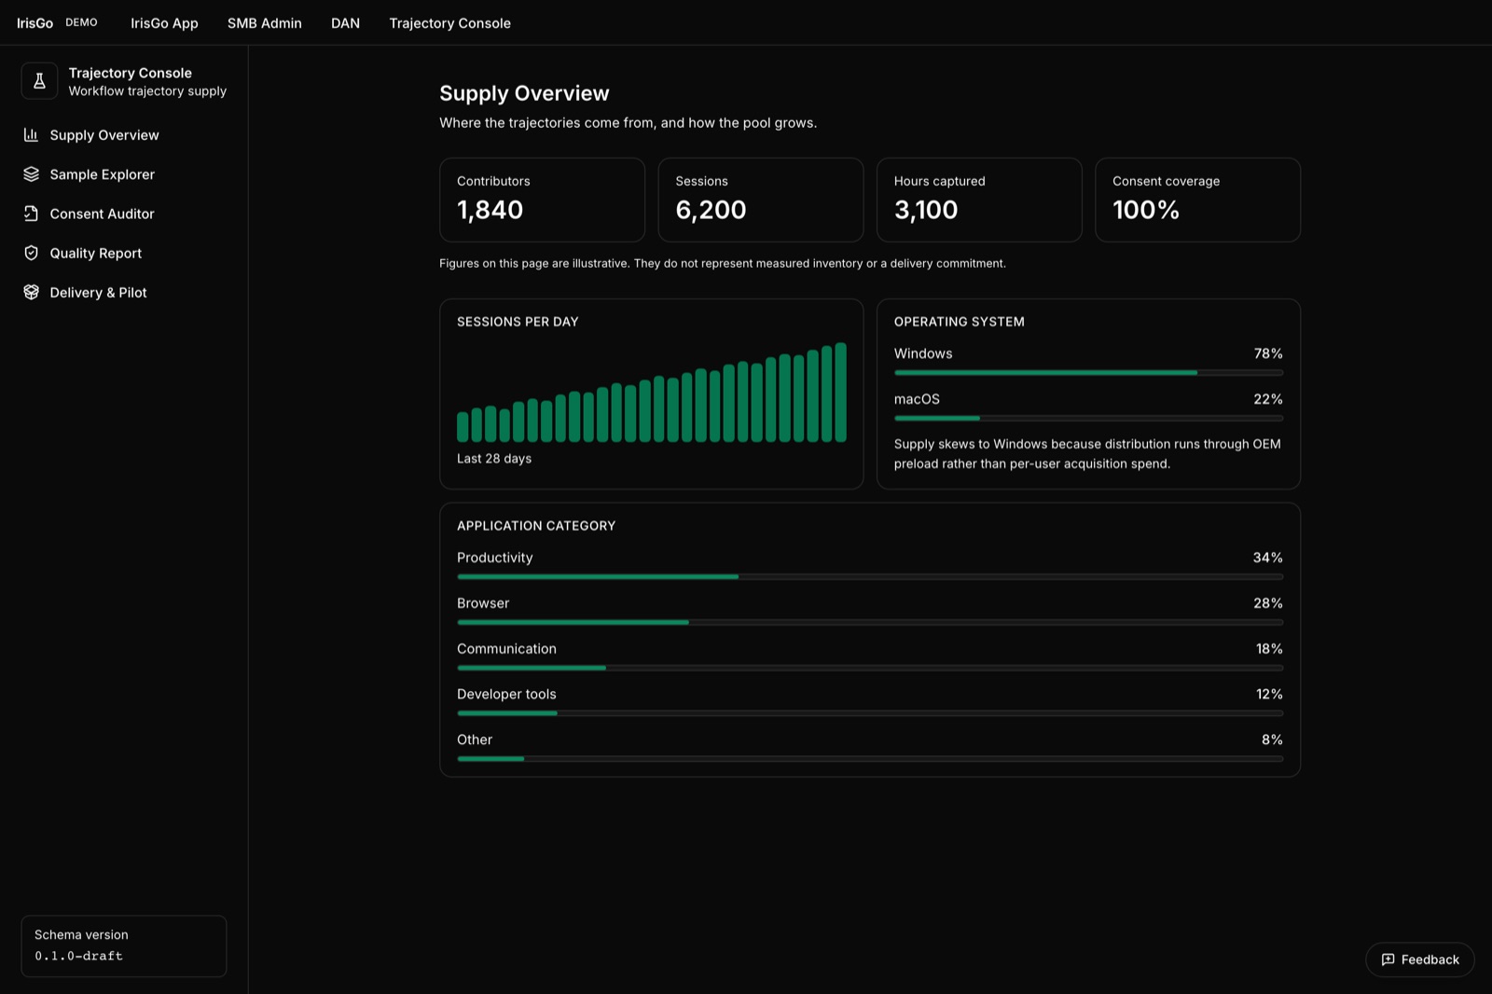Click the Hours captured 3,100 card
Viewport: 1492px width, 994px height.
pyautogui.click(x=979, y=200)
